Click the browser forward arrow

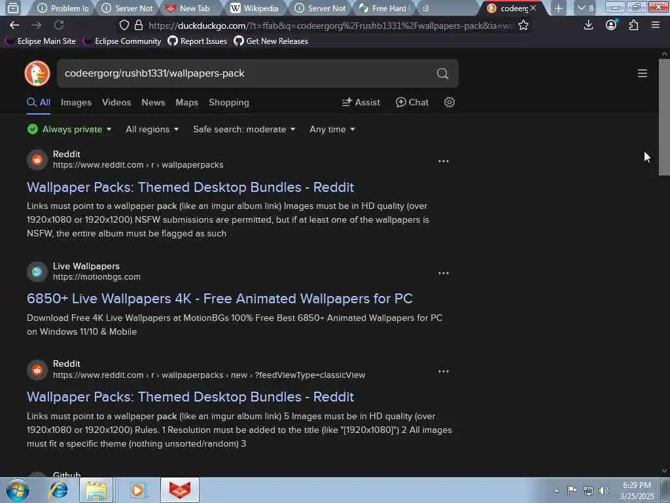tap(37, 26)
